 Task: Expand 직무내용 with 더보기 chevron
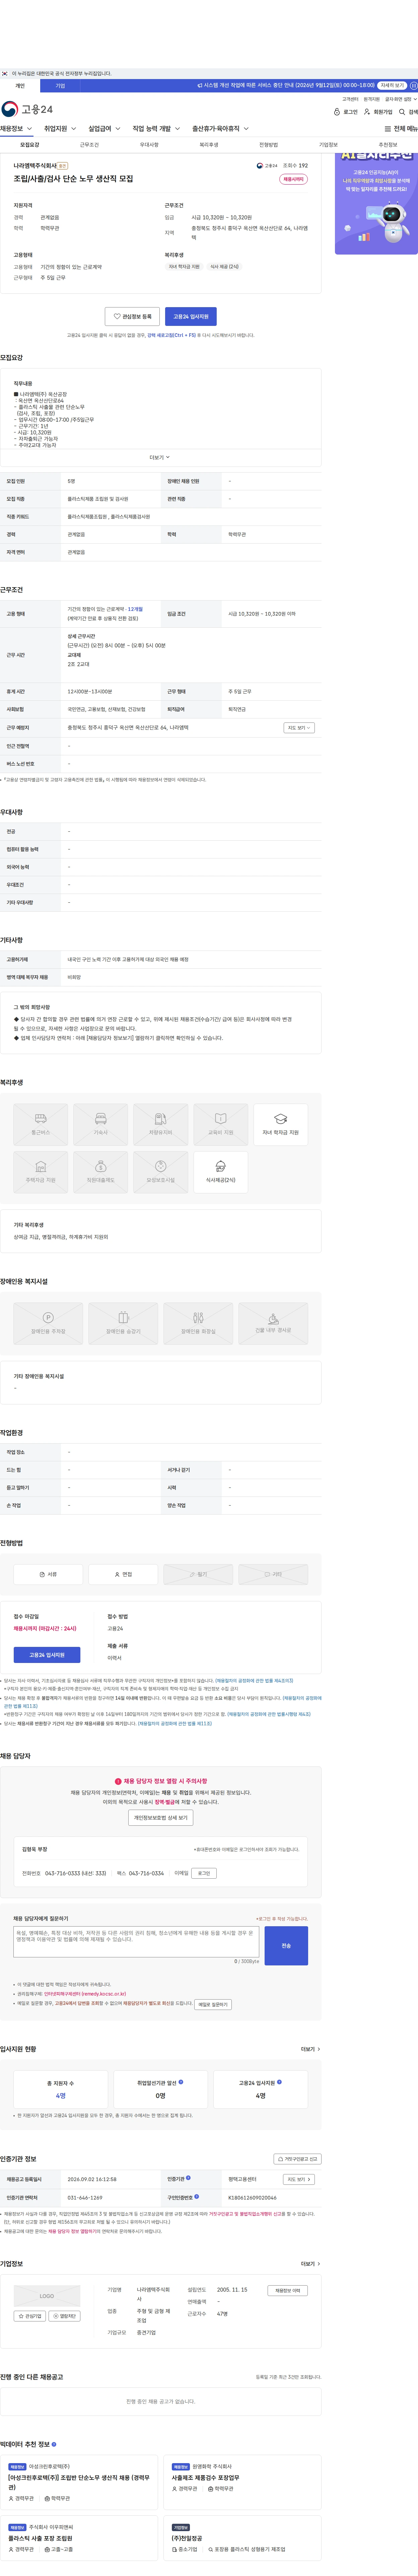click(x=160, y=457)
